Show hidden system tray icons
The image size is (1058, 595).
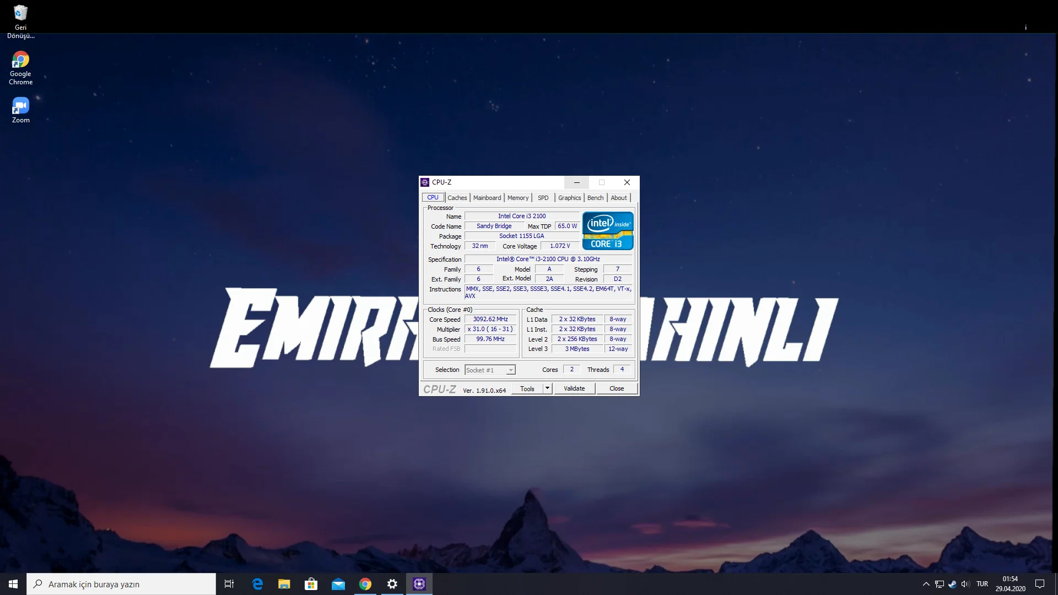(926, 584)
